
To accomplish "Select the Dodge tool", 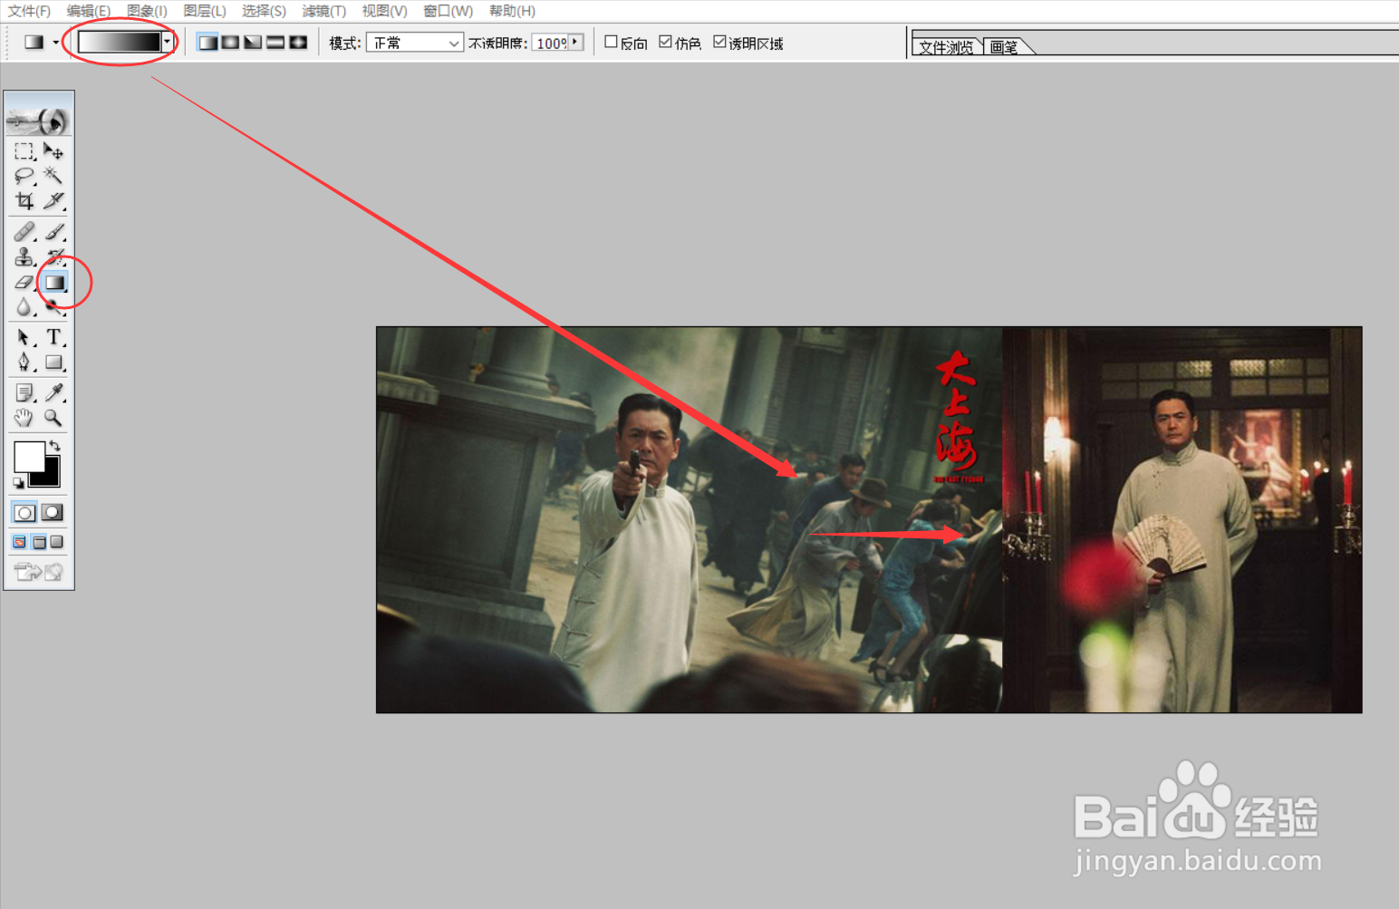I will pyautogui.click(x=53, y=307).
